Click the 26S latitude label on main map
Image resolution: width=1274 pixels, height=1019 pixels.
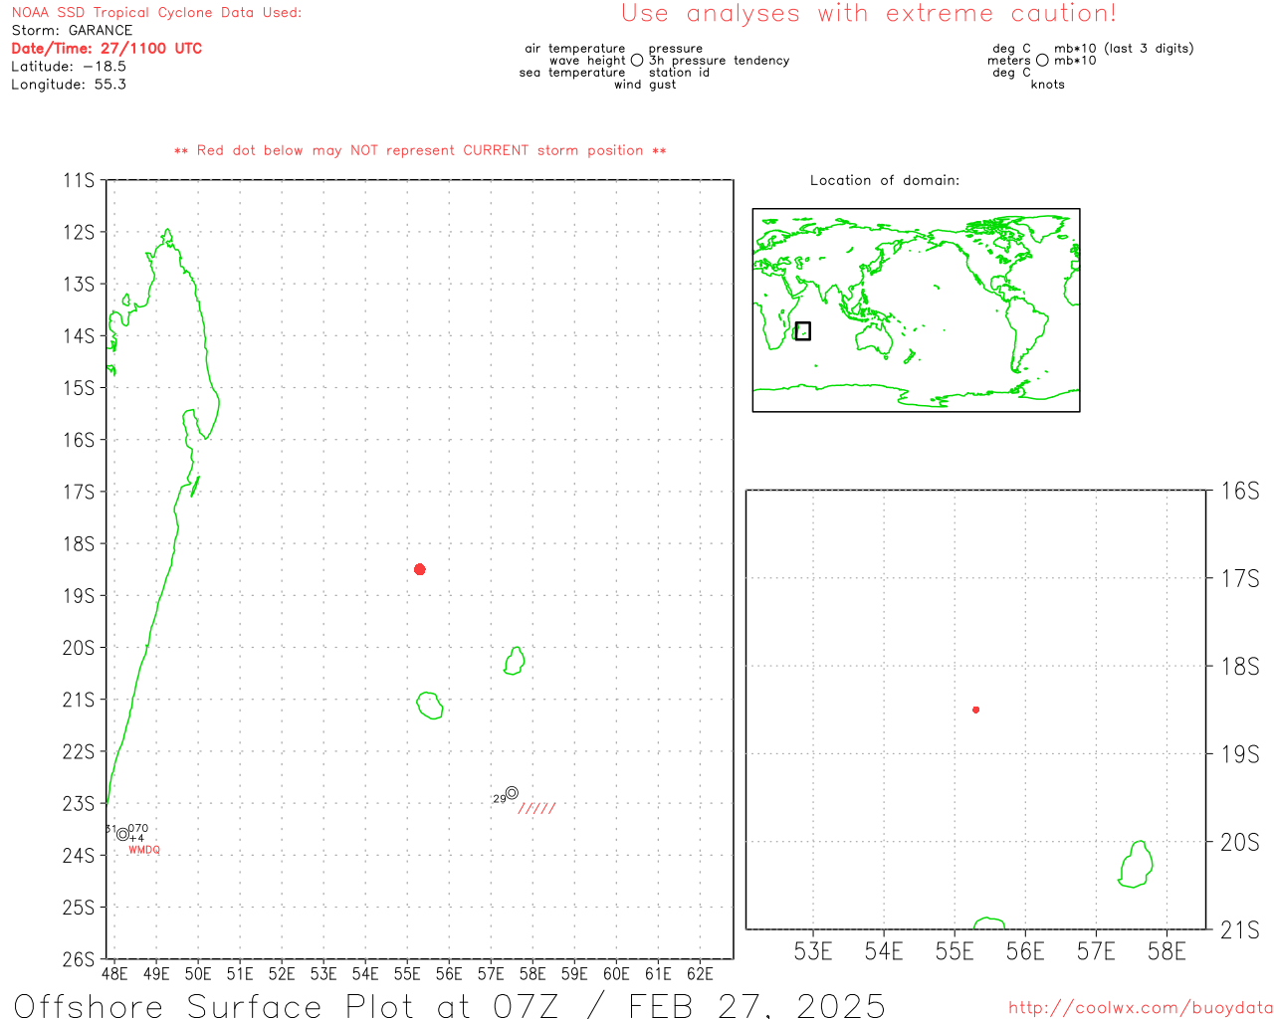79,959
